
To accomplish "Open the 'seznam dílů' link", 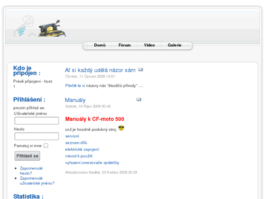I will [76, 143].
